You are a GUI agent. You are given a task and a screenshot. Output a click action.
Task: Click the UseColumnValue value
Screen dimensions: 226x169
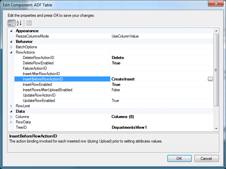125,36
